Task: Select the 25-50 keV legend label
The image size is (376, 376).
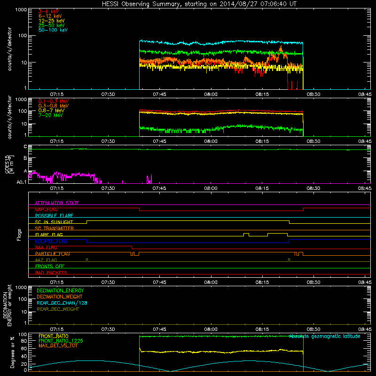Action: click(52, 25)
